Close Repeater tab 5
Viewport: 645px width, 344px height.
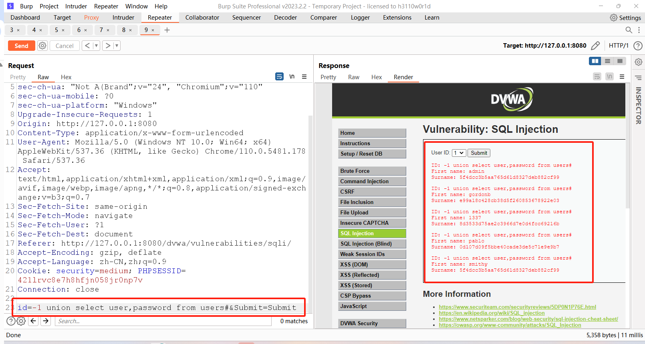click(x=63, y=30)
